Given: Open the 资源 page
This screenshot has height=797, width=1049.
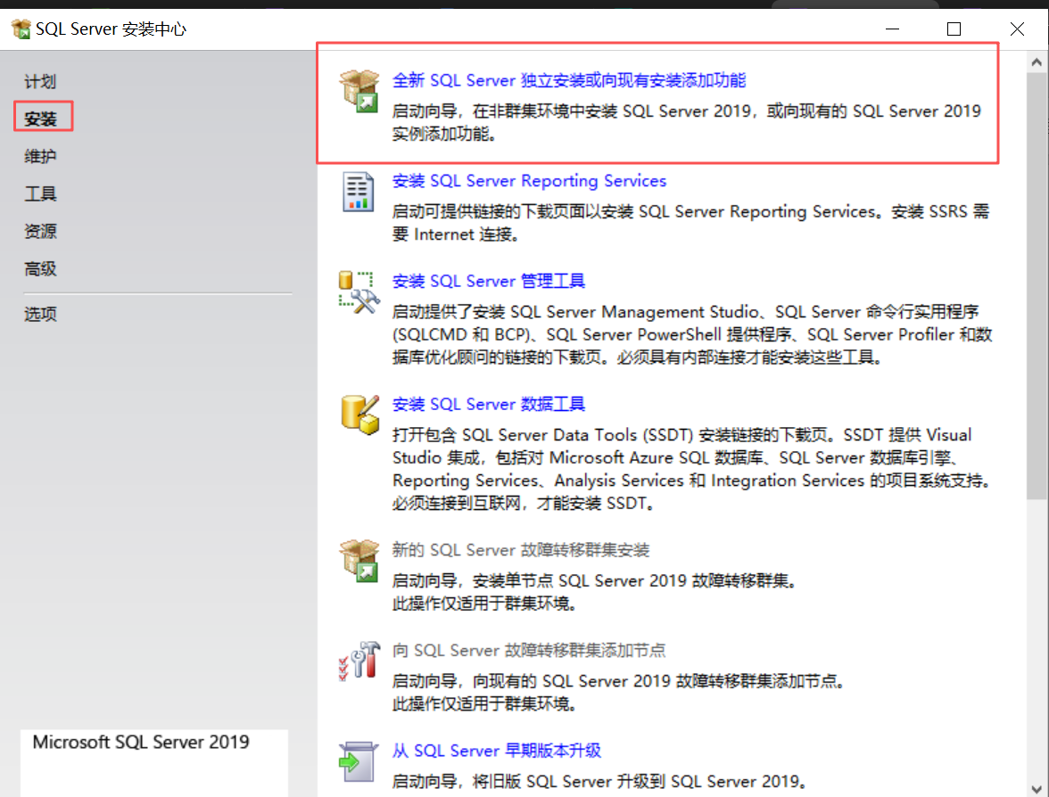Looking at the screenshot, I should click(x=40, y=232).
